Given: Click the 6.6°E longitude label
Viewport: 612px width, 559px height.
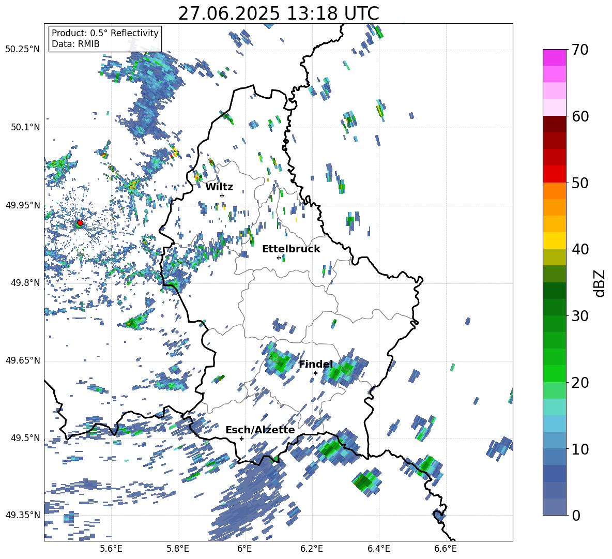Looking at the screenshot, I should tap(446, 549).
